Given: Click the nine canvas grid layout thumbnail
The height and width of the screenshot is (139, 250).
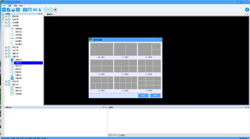Looking at the screenshot, I should point(149,83).
